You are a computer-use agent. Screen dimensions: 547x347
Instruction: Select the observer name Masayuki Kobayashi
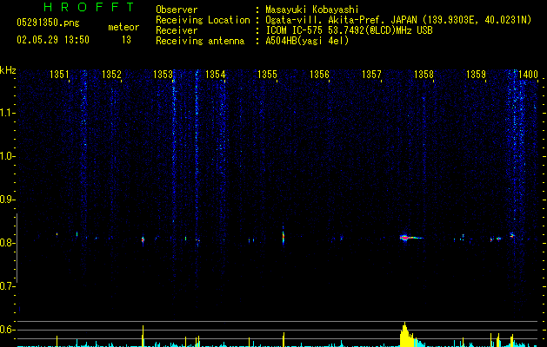pyautogui.click(x=312, y=10)
